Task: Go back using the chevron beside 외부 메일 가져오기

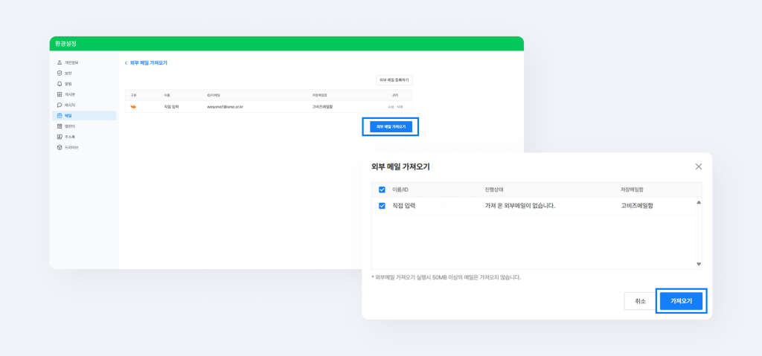Action: point(126,63)
